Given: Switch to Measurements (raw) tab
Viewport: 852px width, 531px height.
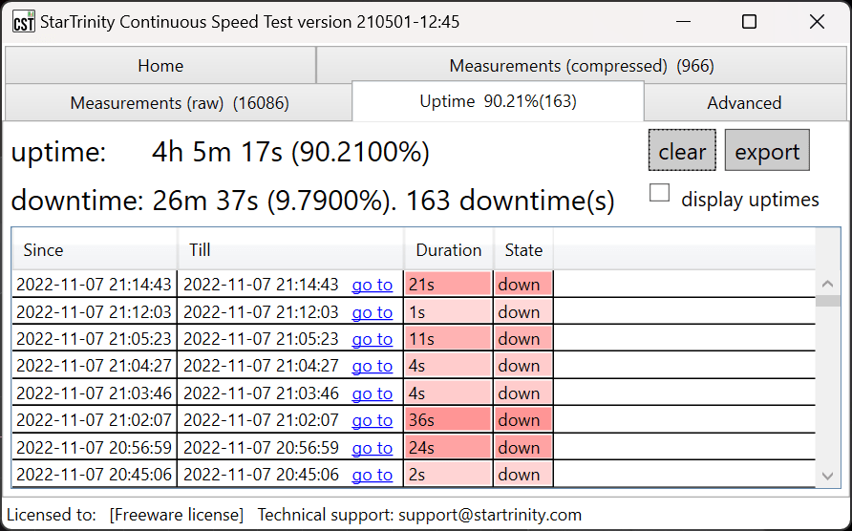Looking at the screenshot, I should (x=179, y=103).
